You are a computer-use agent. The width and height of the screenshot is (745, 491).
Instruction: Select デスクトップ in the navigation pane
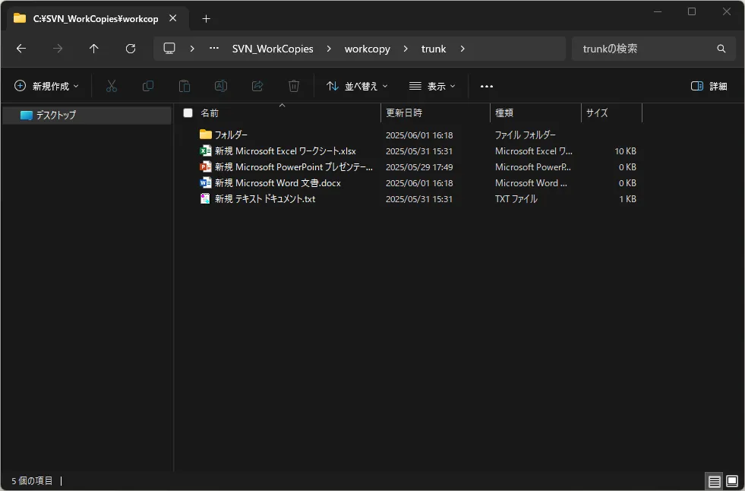point(87,115)
